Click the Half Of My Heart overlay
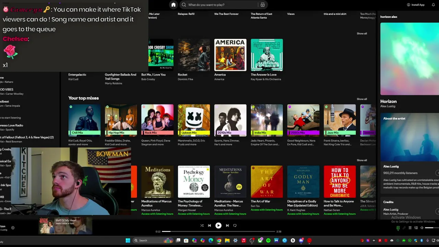 [65, 225]
